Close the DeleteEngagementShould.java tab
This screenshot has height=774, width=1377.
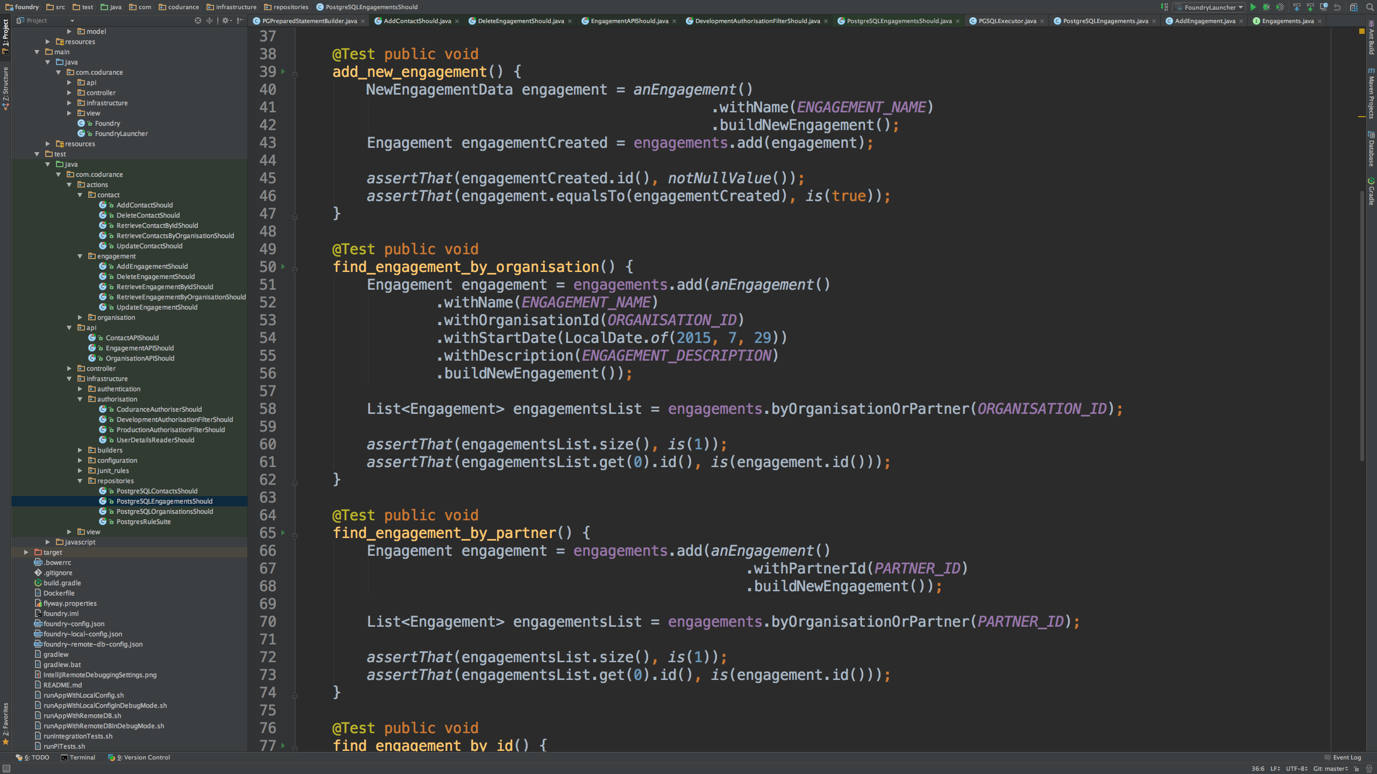point(570,21)
